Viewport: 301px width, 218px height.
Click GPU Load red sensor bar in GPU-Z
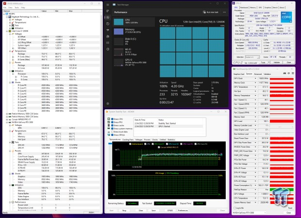tap(282, 121)
